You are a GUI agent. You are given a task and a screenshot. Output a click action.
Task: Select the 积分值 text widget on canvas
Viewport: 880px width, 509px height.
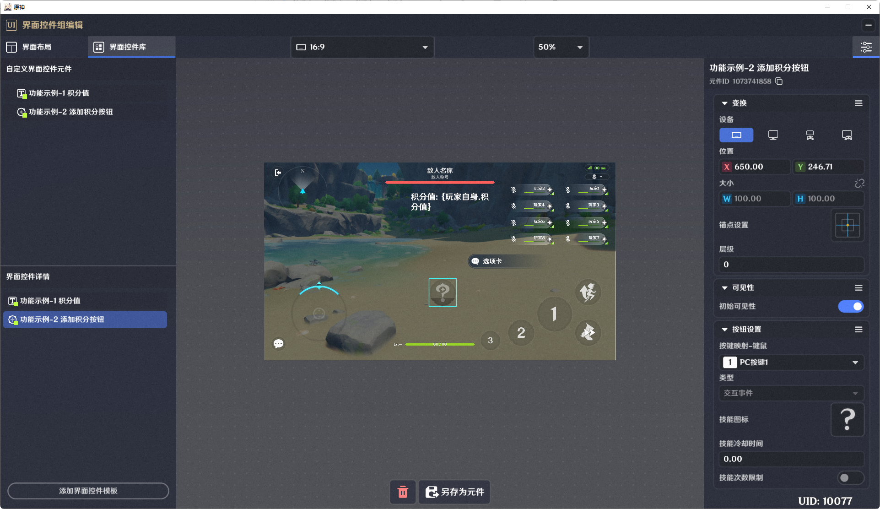450,202
